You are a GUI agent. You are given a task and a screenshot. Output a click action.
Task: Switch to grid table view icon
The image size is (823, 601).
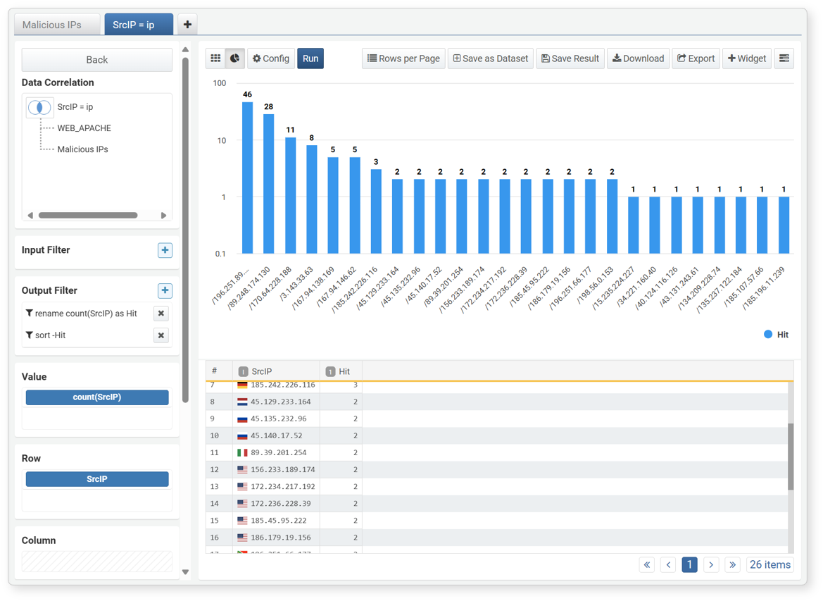[215, 58]
